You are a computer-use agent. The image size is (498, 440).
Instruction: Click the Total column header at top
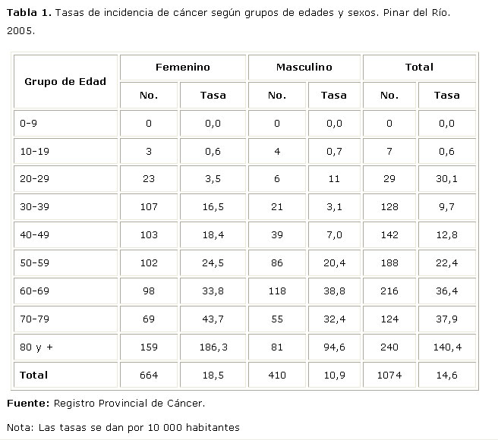(x=419, y=68)
